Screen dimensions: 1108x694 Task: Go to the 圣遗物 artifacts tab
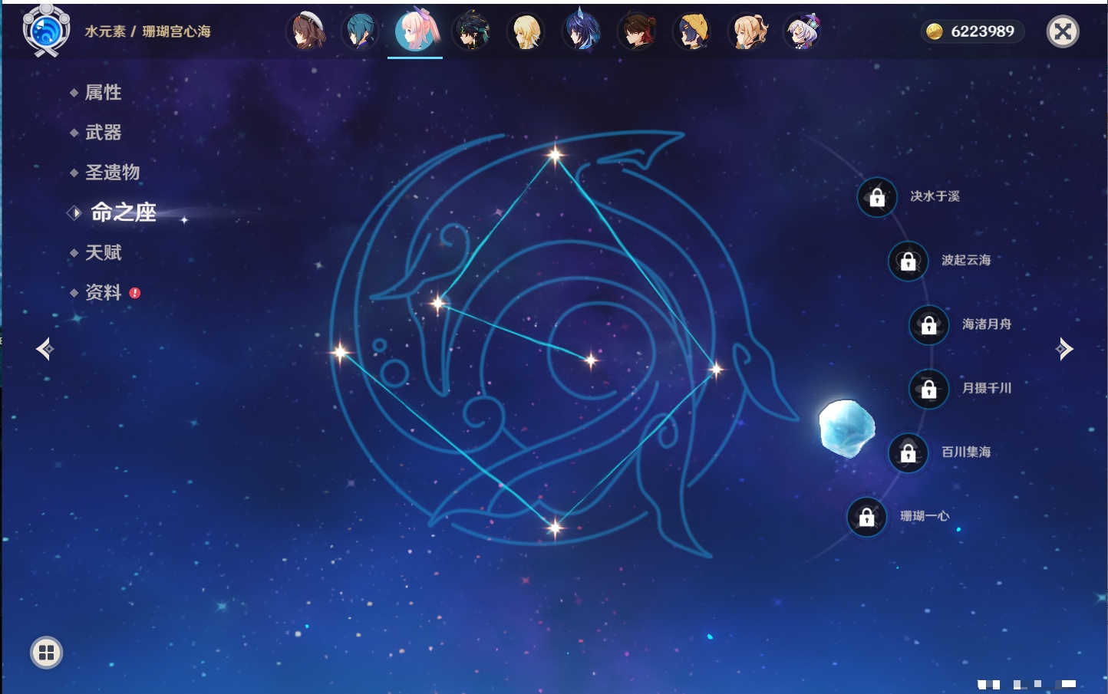pos(112,173)
